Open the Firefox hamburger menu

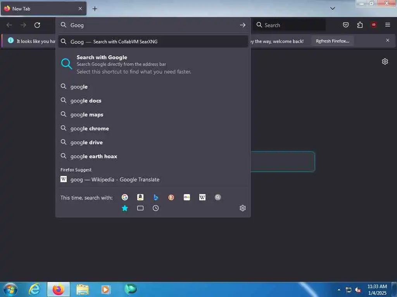pos(388,25)
